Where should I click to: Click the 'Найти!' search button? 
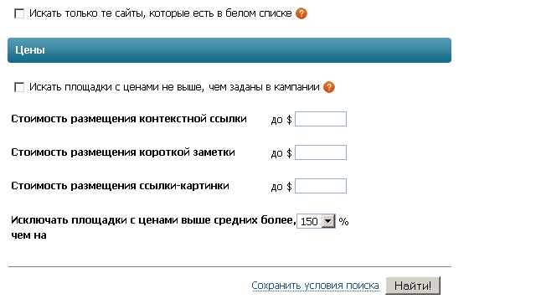(413, 286)
